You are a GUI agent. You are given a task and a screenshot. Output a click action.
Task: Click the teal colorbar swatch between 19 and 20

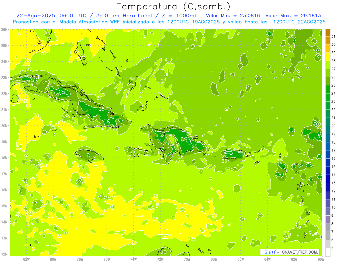328,130
